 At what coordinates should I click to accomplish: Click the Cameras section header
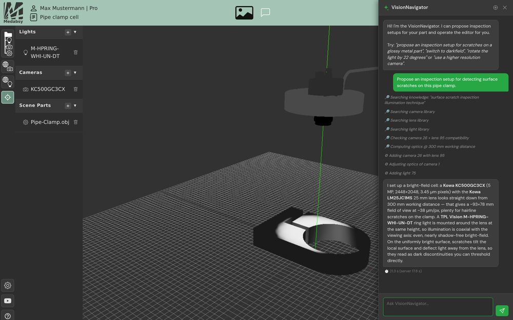pyautogui.click(x=31, y=73)
